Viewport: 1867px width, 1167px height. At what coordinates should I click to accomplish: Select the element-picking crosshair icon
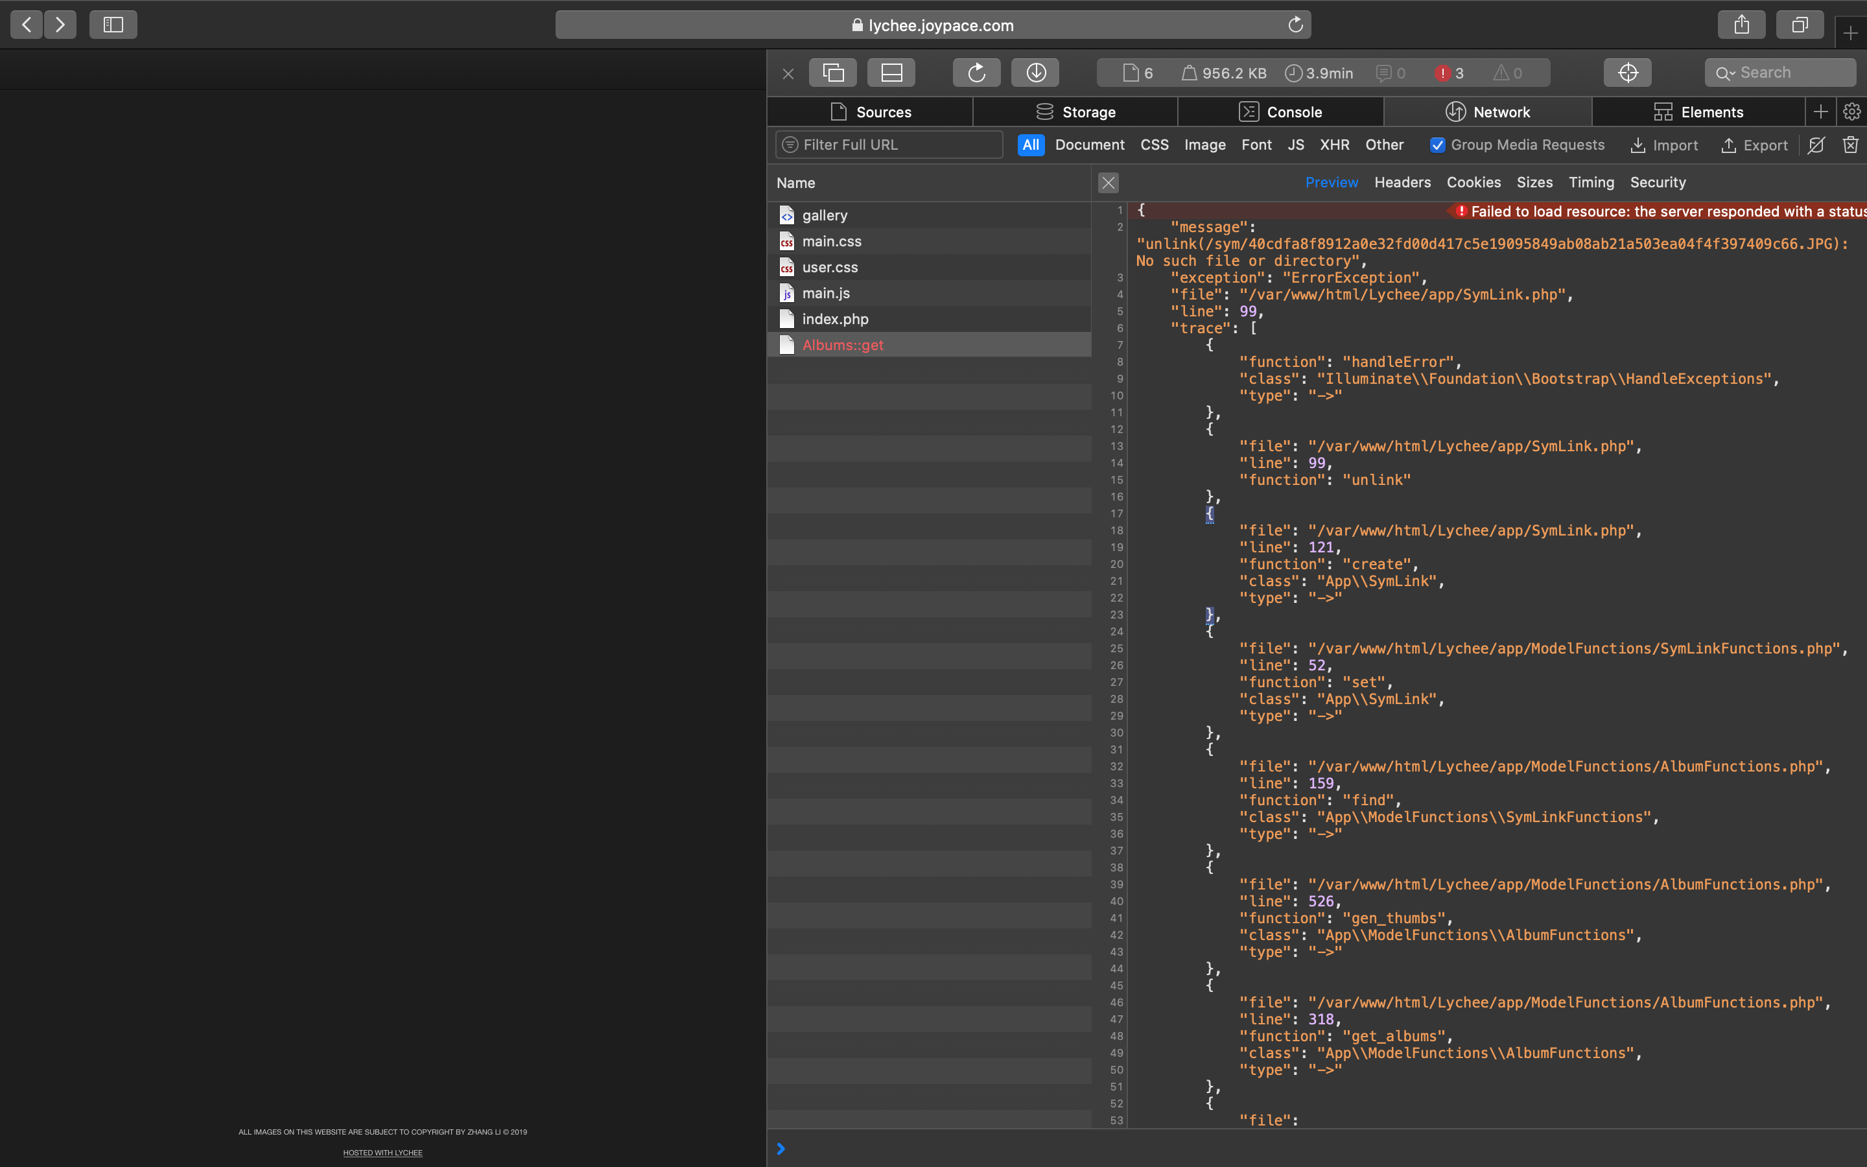point(1628,73)
